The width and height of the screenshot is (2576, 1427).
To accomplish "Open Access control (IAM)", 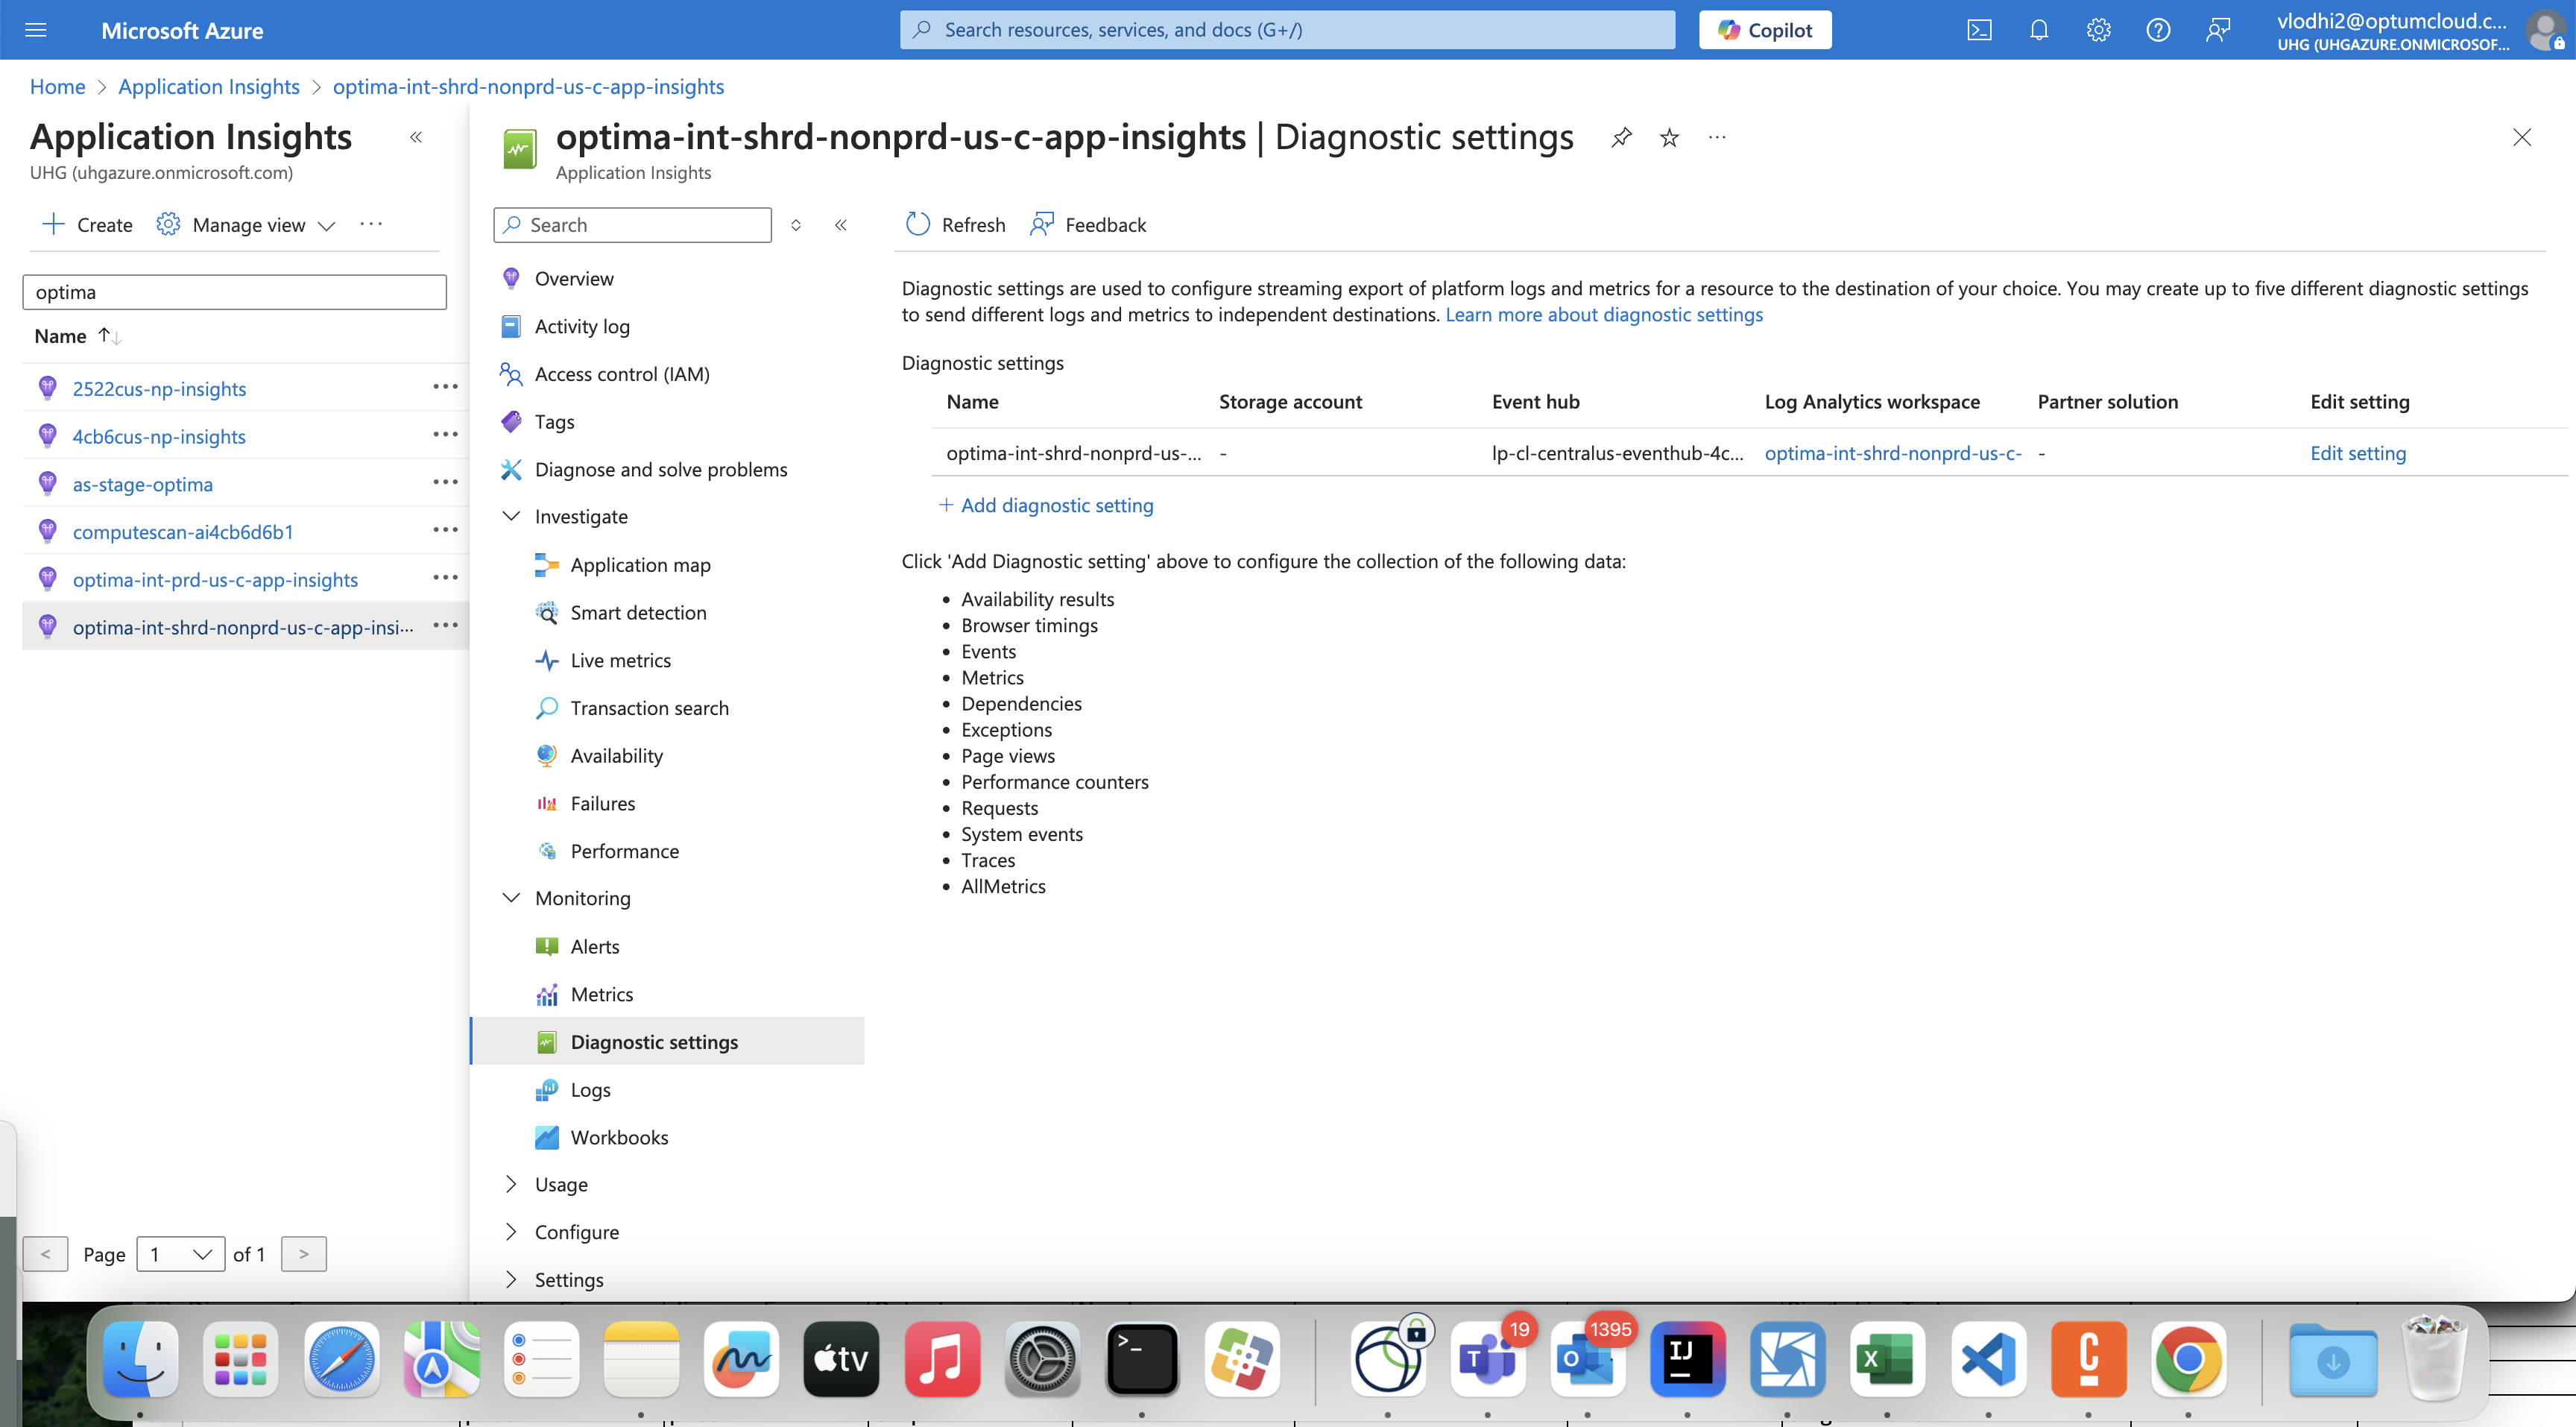I will pos(622,374).
